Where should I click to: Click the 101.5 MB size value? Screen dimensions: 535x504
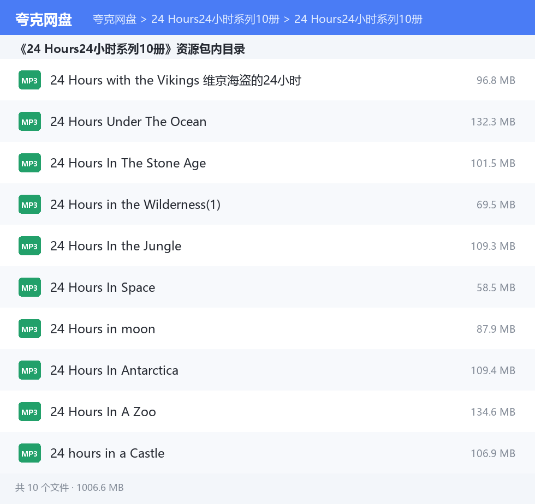click(493, 163)
